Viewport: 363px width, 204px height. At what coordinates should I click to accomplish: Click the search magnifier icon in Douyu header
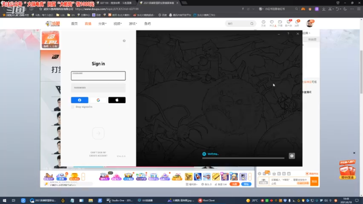(252, 24)
